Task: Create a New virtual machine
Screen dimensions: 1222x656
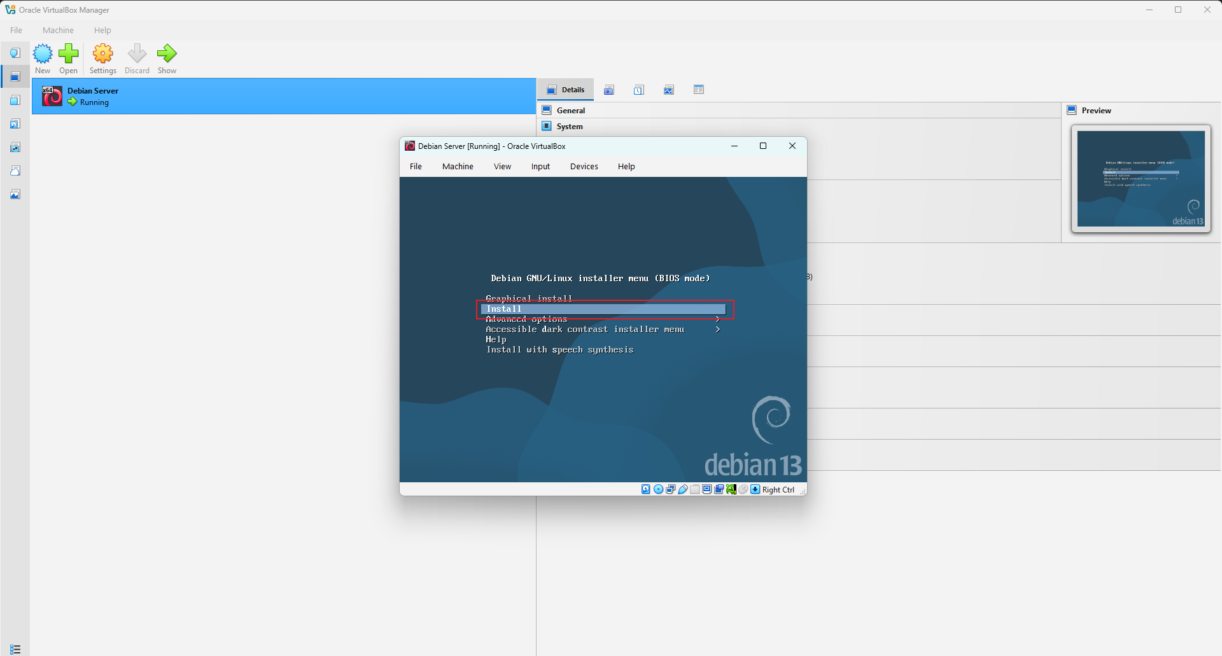Action: point(42,58)
